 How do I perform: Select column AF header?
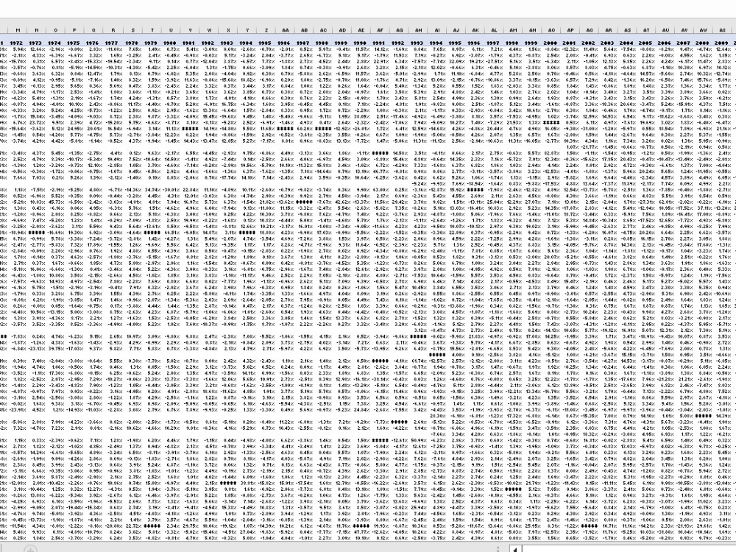[381, 30]
